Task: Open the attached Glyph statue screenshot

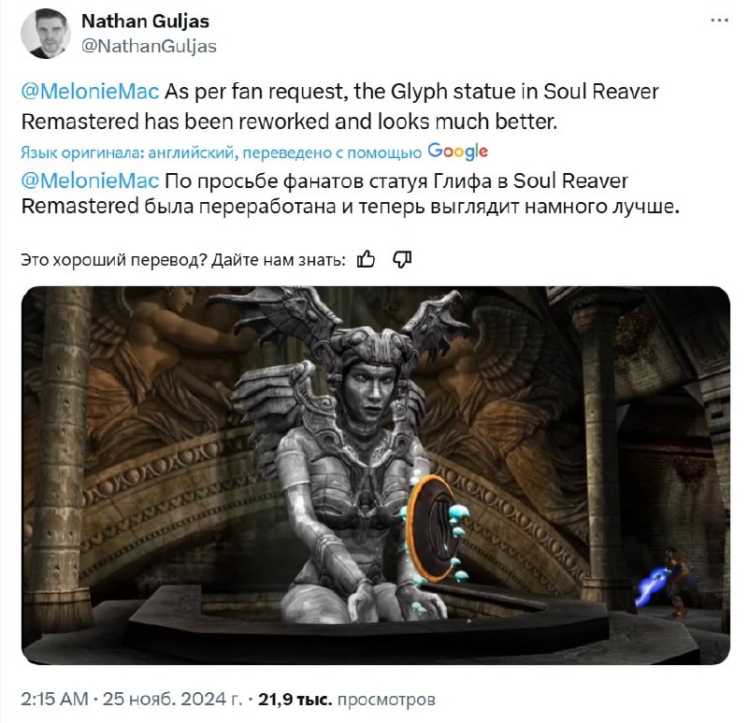Action: [x=376, y=475]
